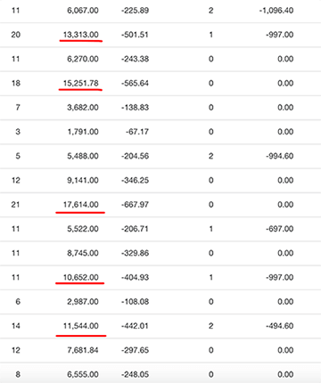The width and height of the screenshot is (321, 383).
Task: Select the -494.60 cell
Action: [x=280, y=326]
